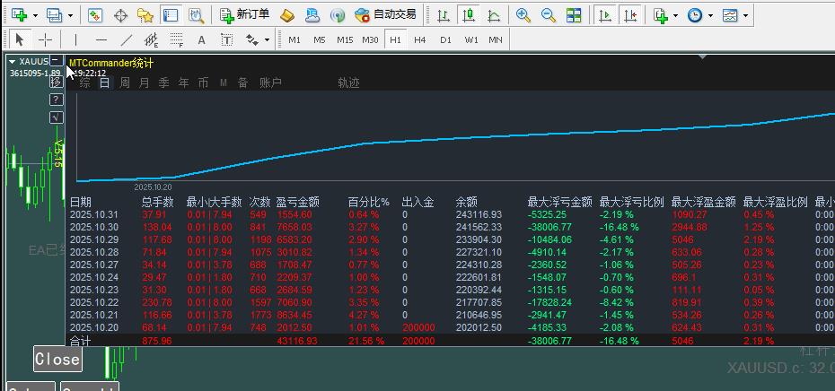Collapse the XAUUSD chart triangle
This screenshot has height=391, width=835.
[13, 62]
